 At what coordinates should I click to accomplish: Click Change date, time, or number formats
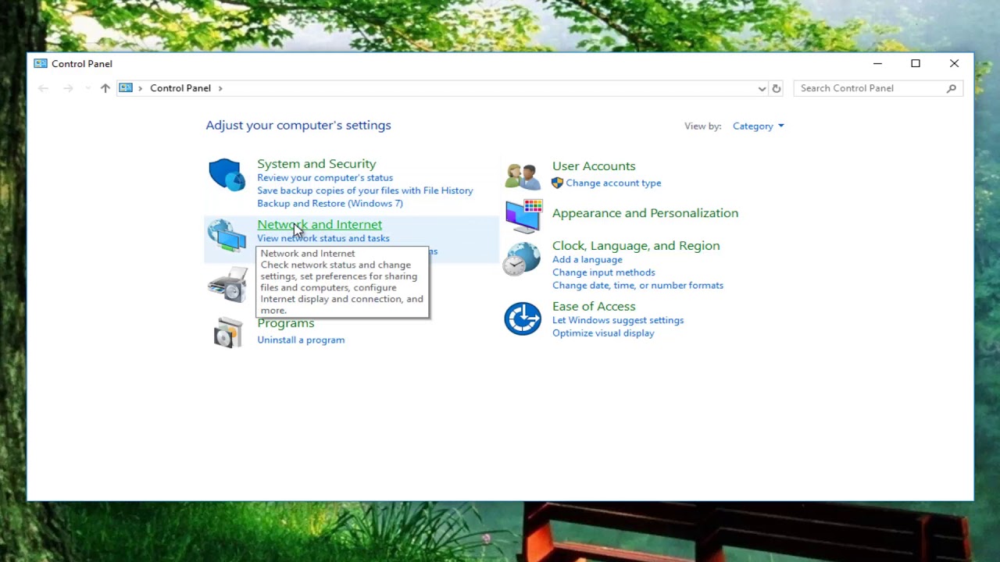(x=637, y=286)
